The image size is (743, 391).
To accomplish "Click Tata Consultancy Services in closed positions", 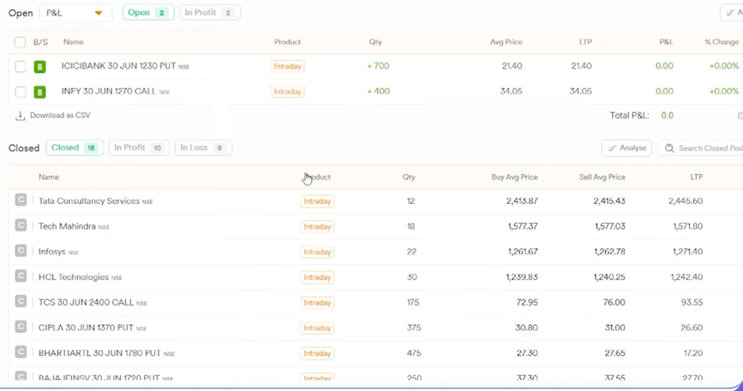I will [89, 201].
